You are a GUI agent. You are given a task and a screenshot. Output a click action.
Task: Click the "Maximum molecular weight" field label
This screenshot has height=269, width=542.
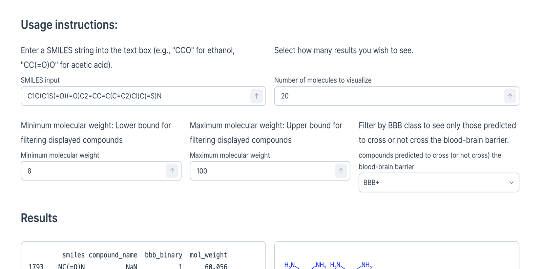[x=230, y=155]
